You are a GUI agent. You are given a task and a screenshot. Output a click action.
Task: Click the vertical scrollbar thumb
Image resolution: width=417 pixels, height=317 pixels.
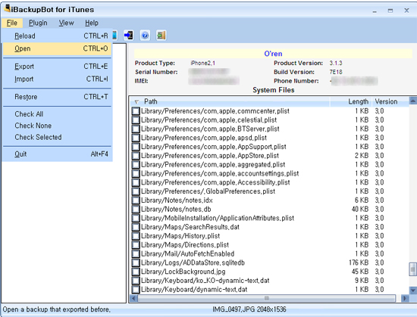click(412, 269)
